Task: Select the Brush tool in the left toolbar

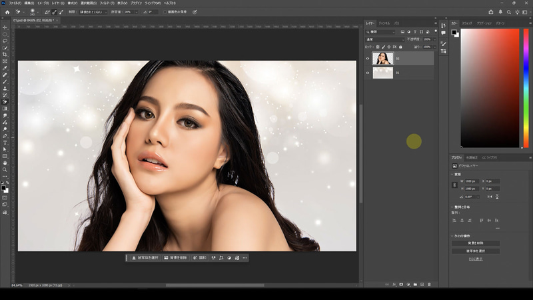Action: [5, 81]
